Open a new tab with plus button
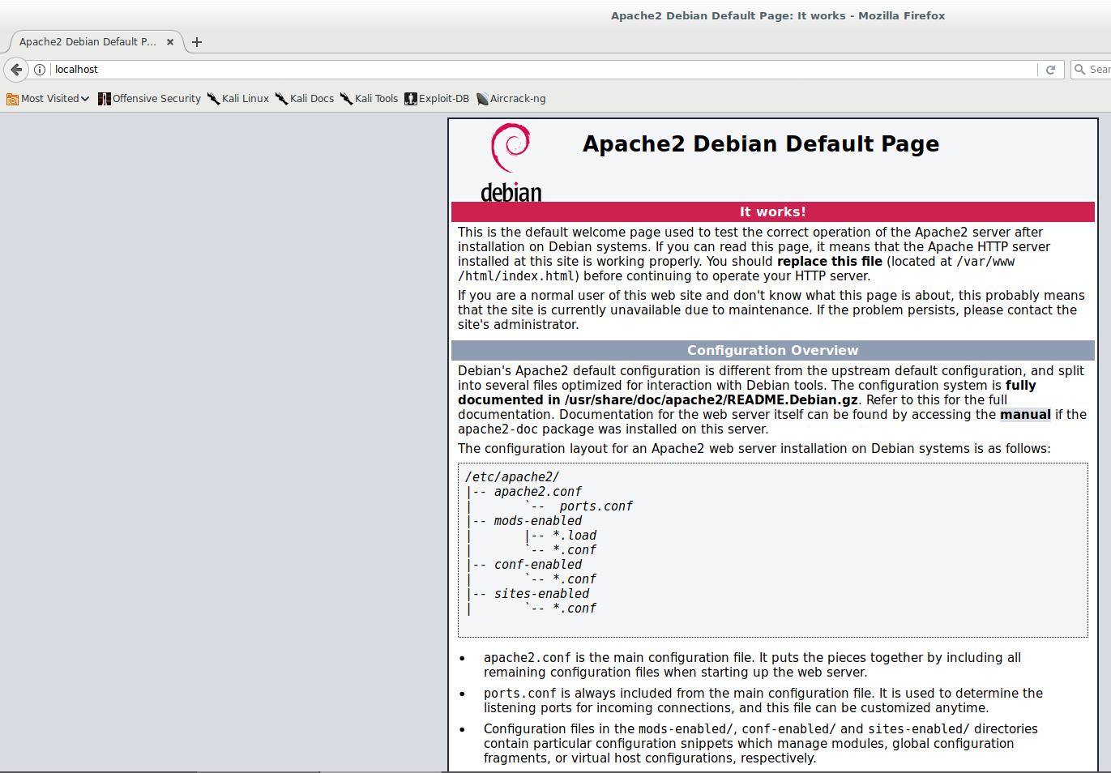 pos(197,42)
